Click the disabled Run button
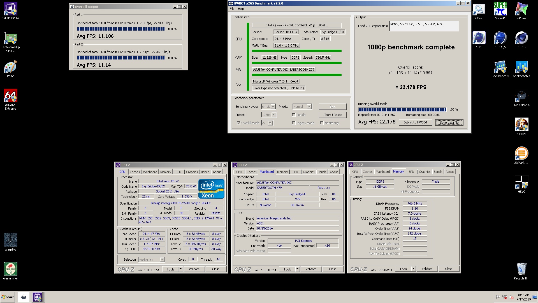Viewport: 538px width, 303px height. point(333,107)
